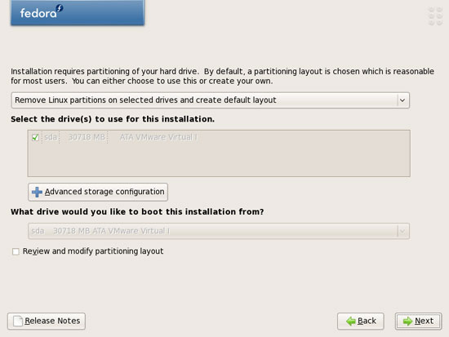
Task: Select the sda 30718 MB drive row
Action: point(219,137)
